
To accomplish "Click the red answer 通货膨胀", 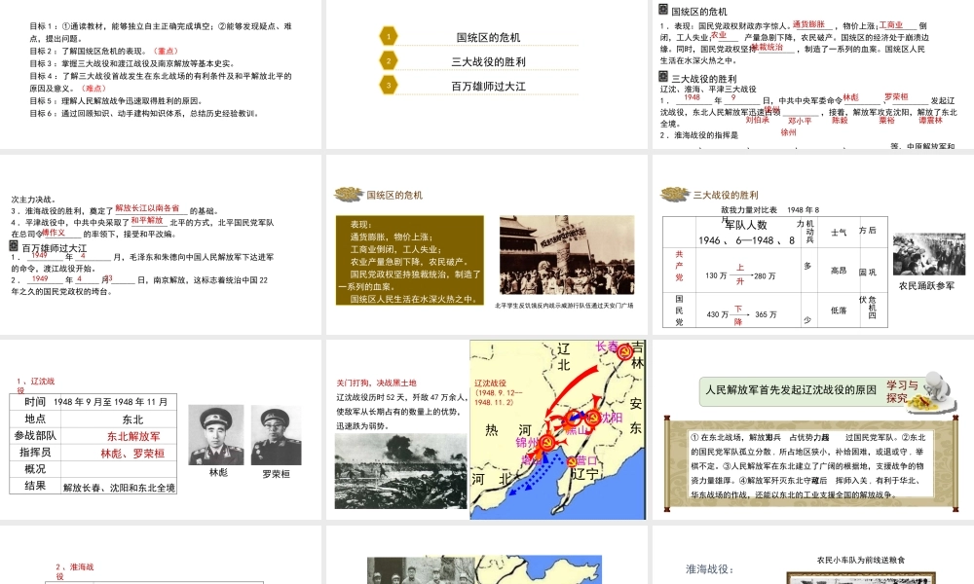I will 808,24.
